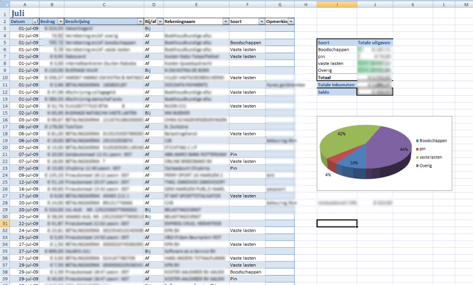The image size is (473, 285).
Task: Click the vaste lasten chart legend entry
Action: [x=429, y=157]
